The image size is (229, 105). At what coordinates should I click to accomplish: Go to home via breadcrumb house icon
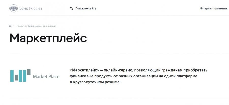10,26
